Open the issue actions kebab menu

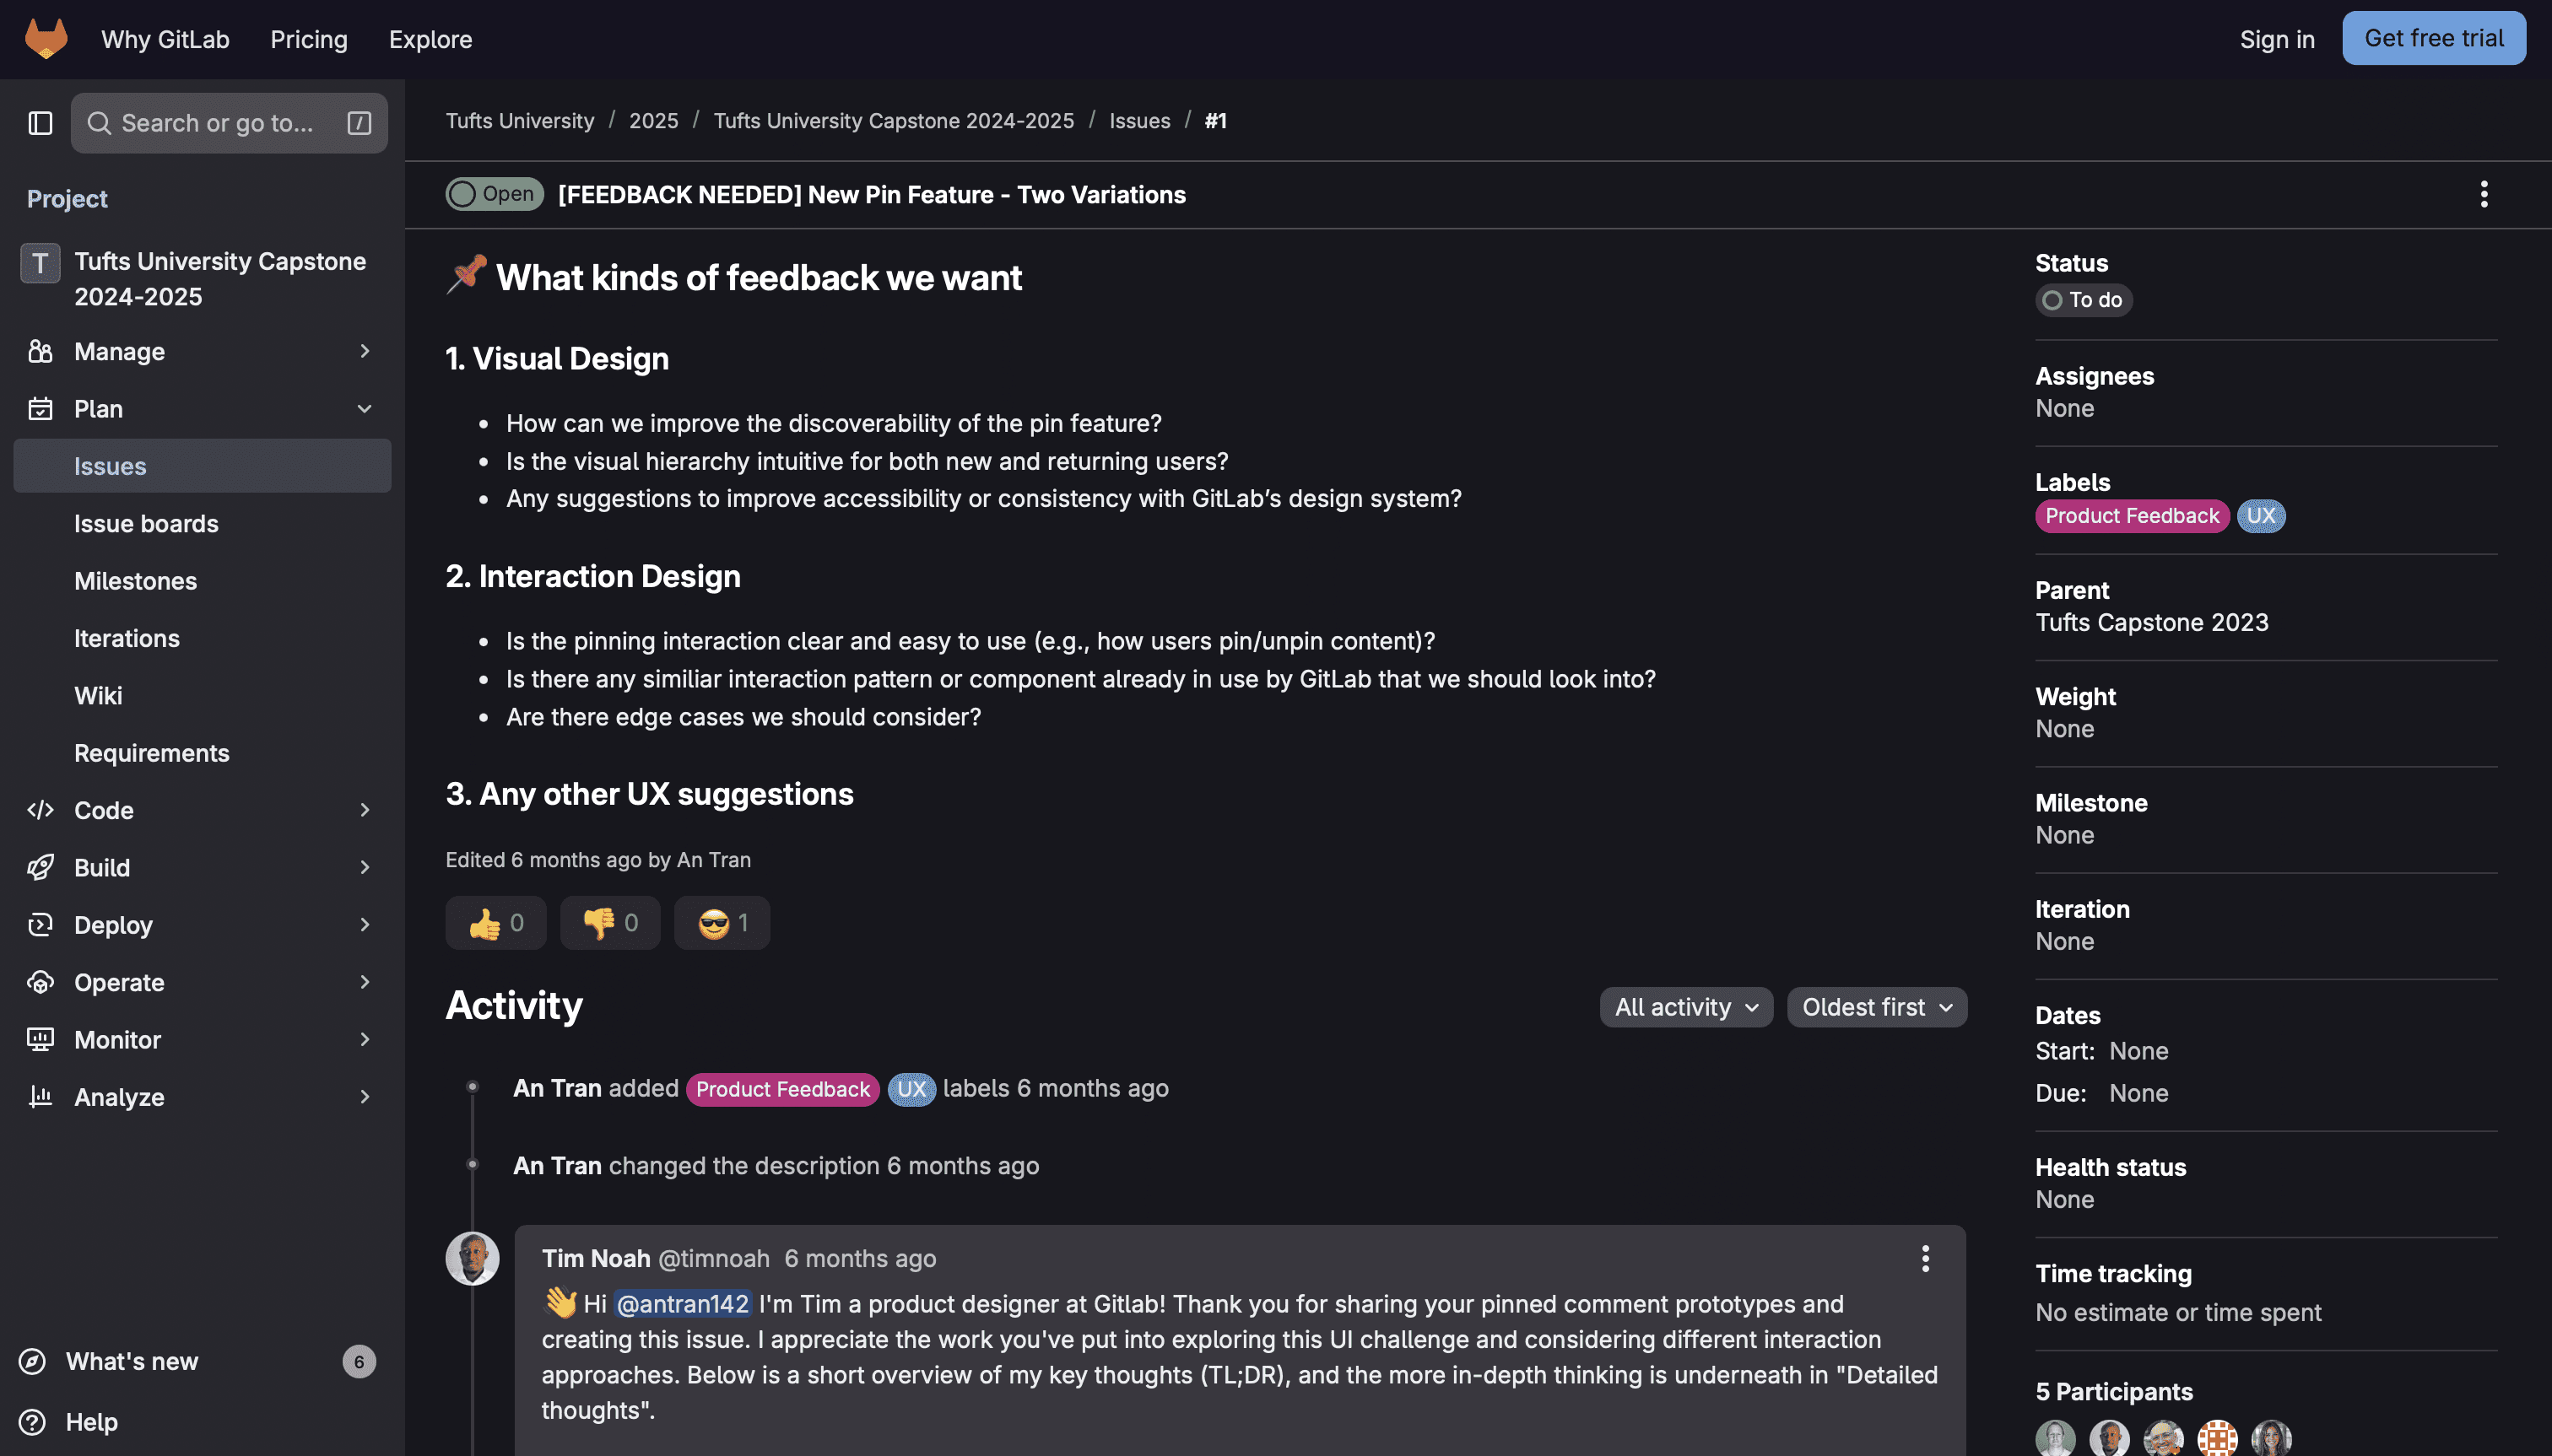[x=2483, y=194]
